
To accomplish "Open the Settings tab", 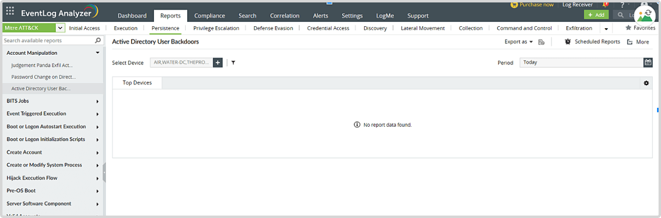I will pyautogui.click(x=352, y=16).
